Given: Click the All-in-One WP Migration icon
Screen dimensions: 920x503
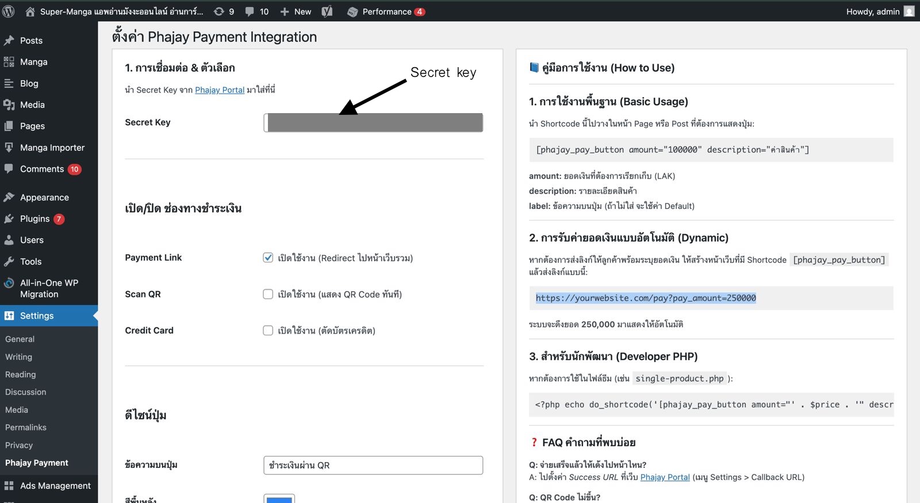Looking at the screenshot, I should pos(9,283).
